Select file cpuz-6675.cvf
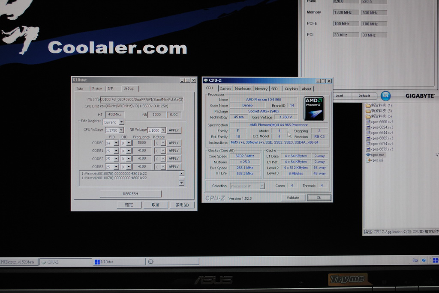 [379, 149]
